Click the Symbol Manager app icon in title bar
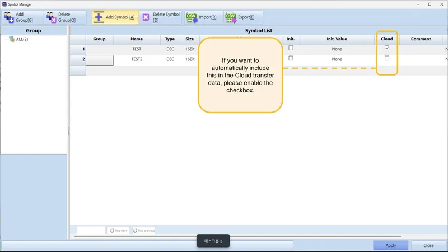448x252 pixels. click(x=4, y=4)
